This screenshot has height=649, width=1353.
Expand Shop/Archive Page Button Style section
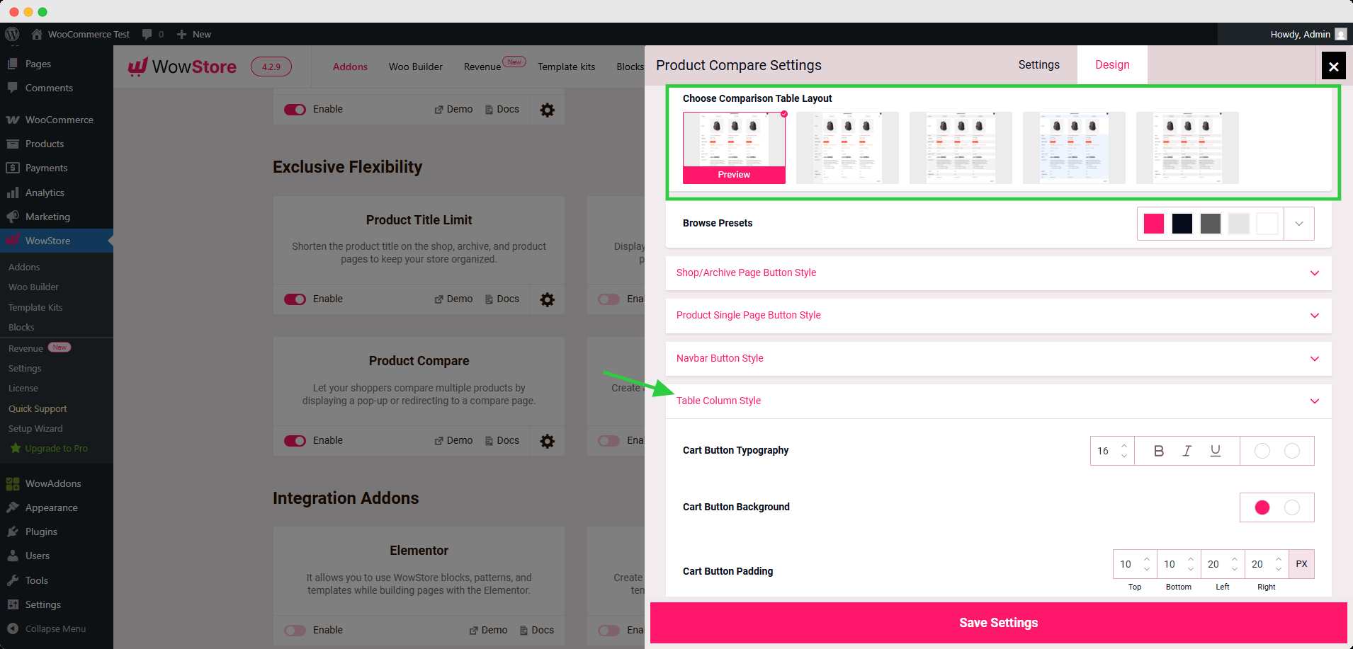998,273
